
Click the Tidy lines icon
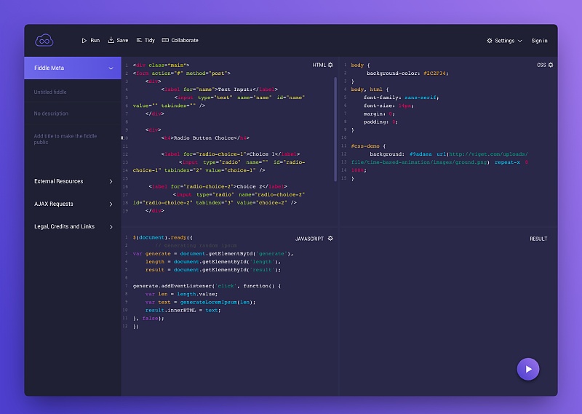click(x=139, y=40)
